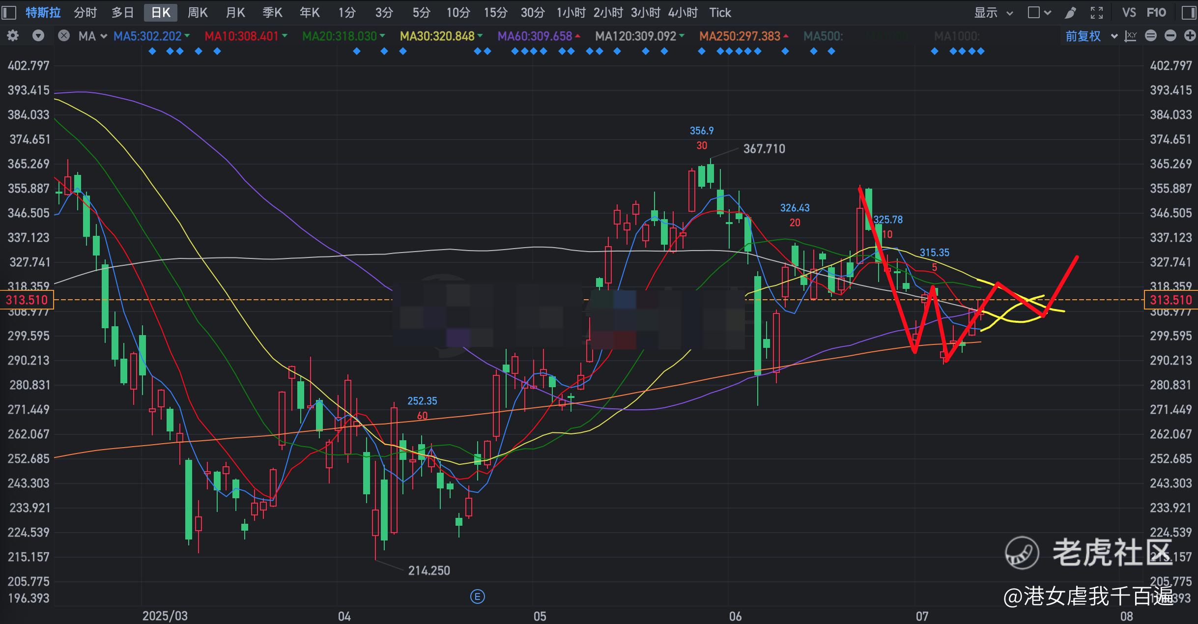1198x624 pixels.
Task: Click the reset zoom equals icon
Action: 1150,36
